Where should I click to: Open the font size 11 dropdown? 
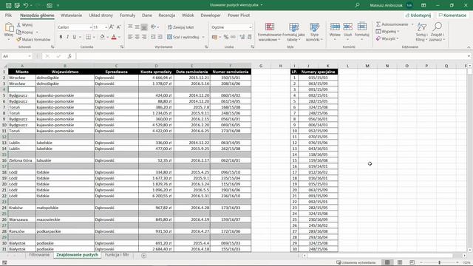(106, 27)
